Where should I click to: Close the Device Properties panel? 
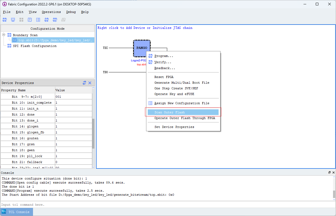point(90,83)
